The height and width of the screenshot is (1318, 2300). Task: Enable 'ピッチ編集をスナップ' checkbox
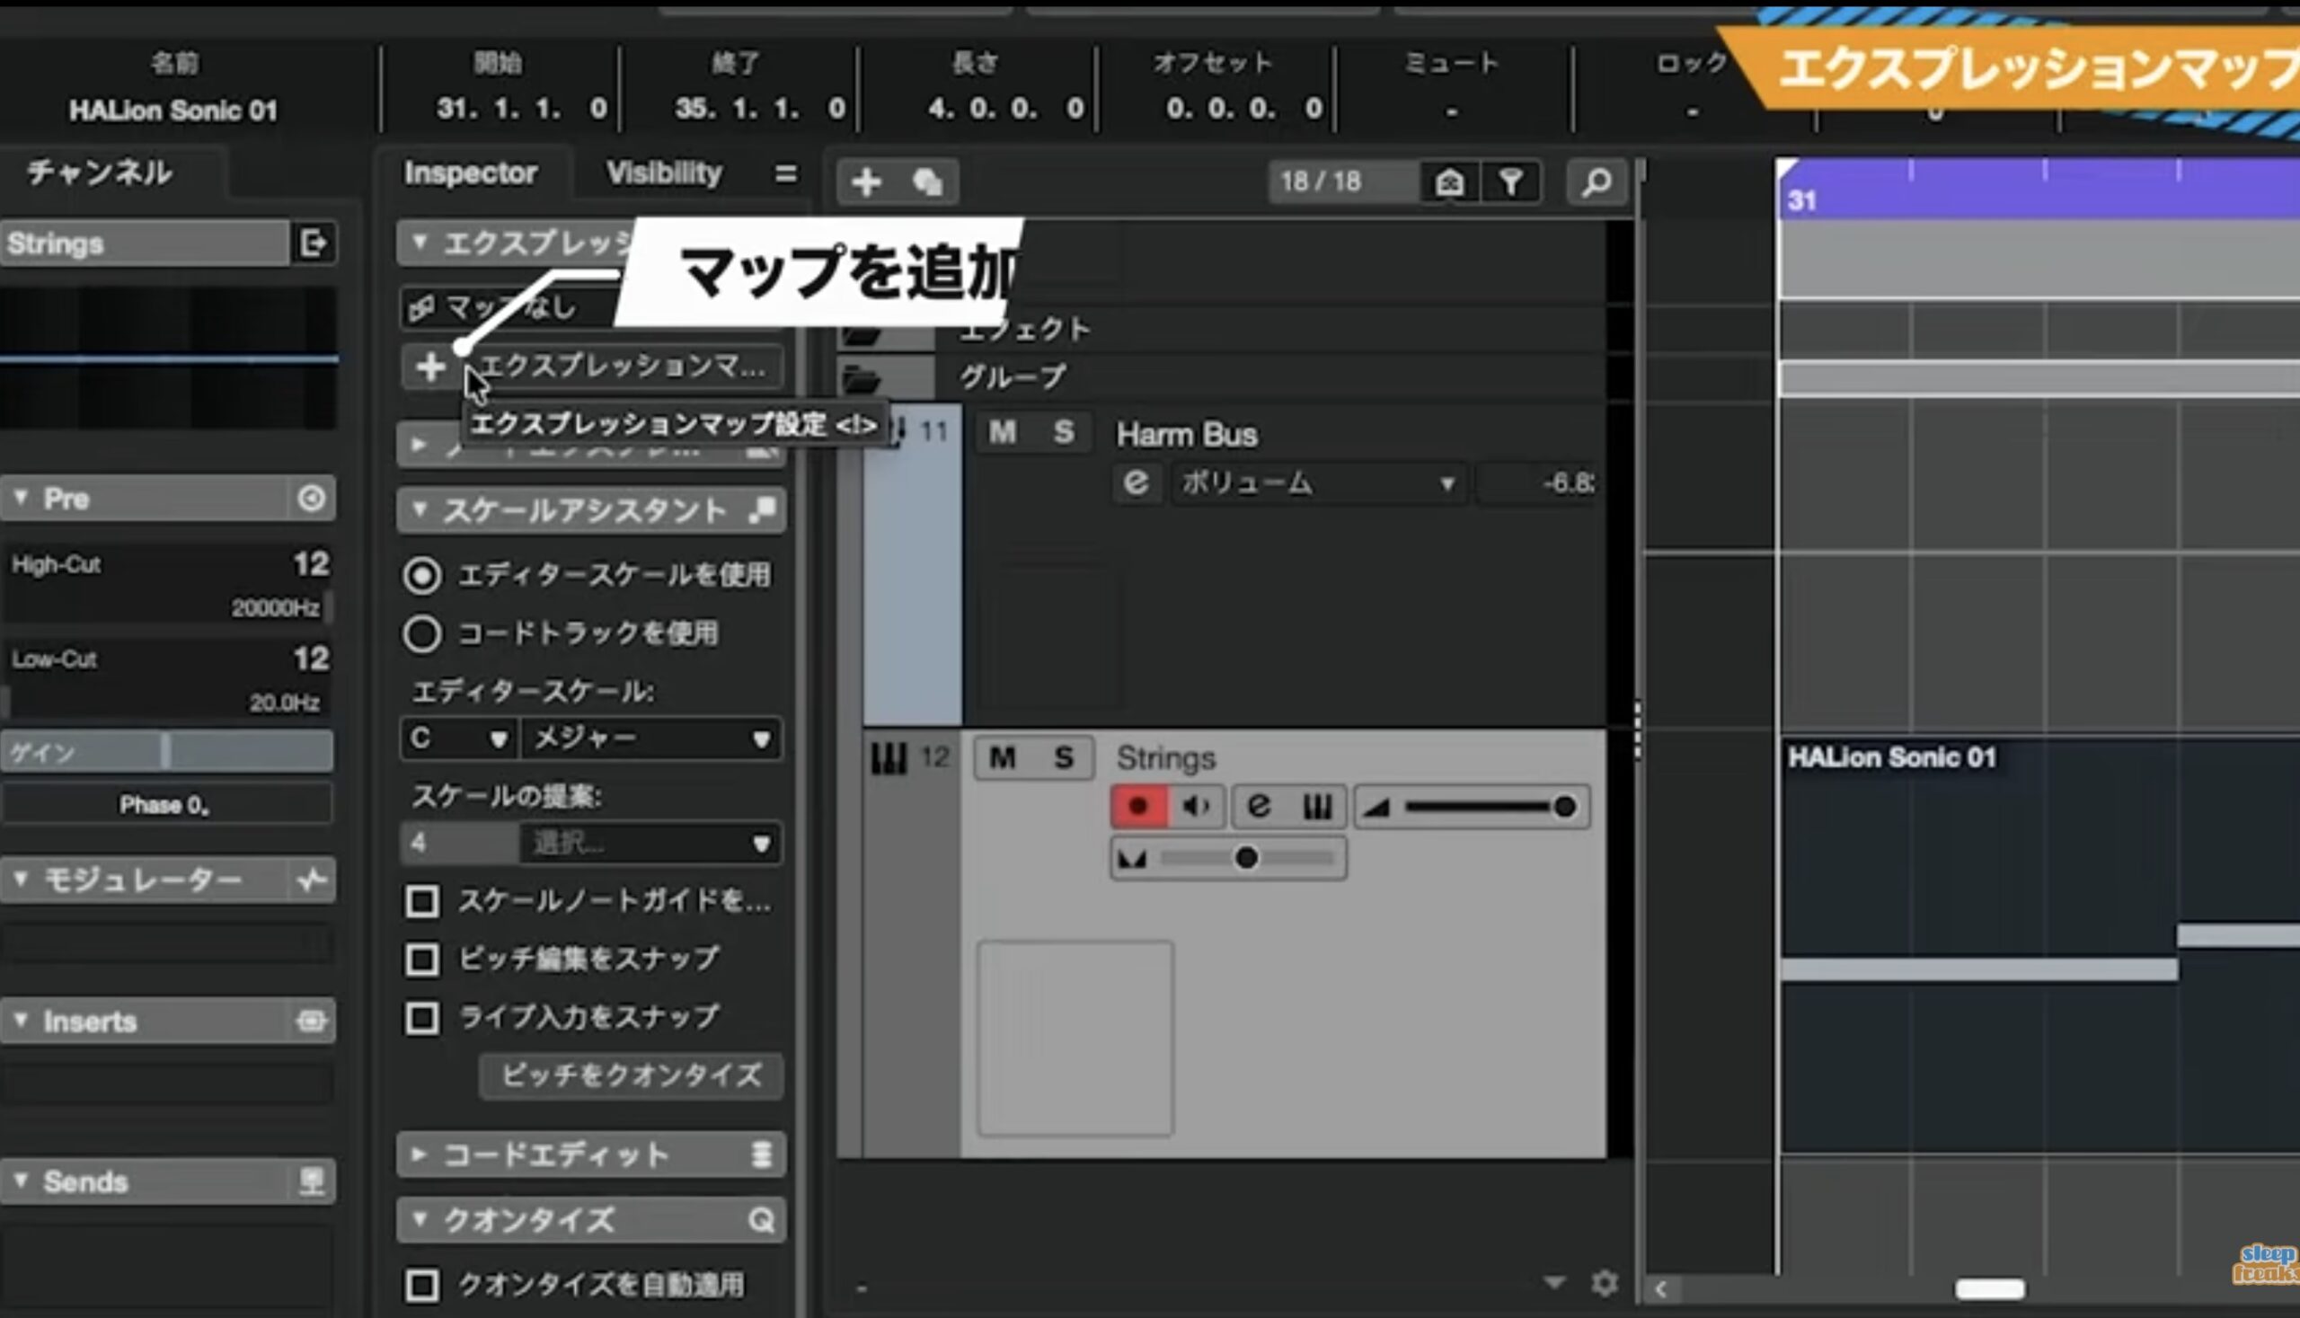pyautogui.click(x=421, y=960)
